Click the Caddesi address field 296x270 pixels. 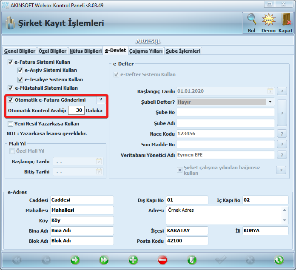[x=82, y=200]
